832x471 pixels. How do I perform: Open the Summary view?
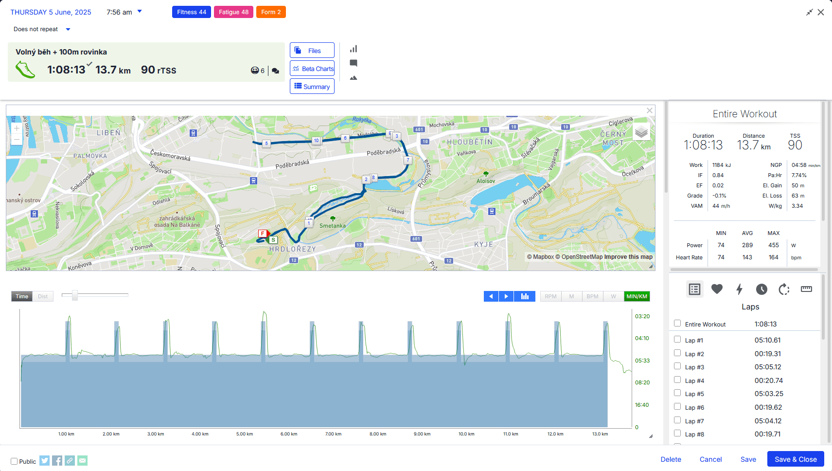(x=312, y=86)
